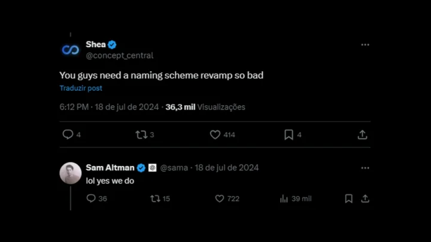Screen dimensions: 431x242
Task: Click the OpenAI affiliation badge beside Sam Altman
Action: click(x=152, y=168)
